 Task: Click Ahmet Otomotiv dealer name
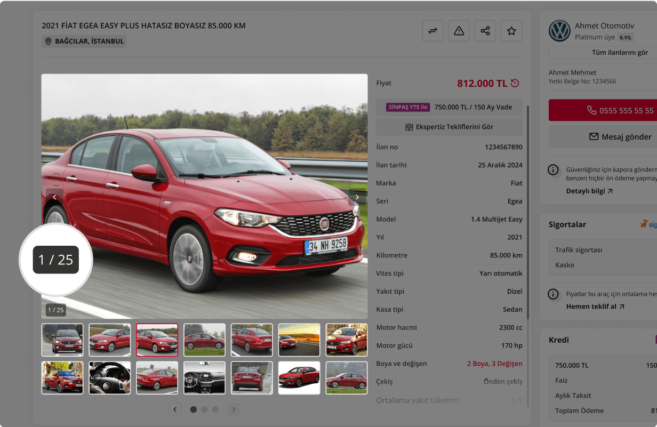coord(604,26)
